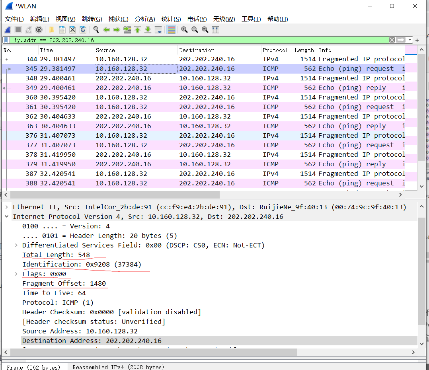The height and width of the screenshot is (370, 429).
Task: Open the 编辑(E) menu
Action: (x=40, y=19)
